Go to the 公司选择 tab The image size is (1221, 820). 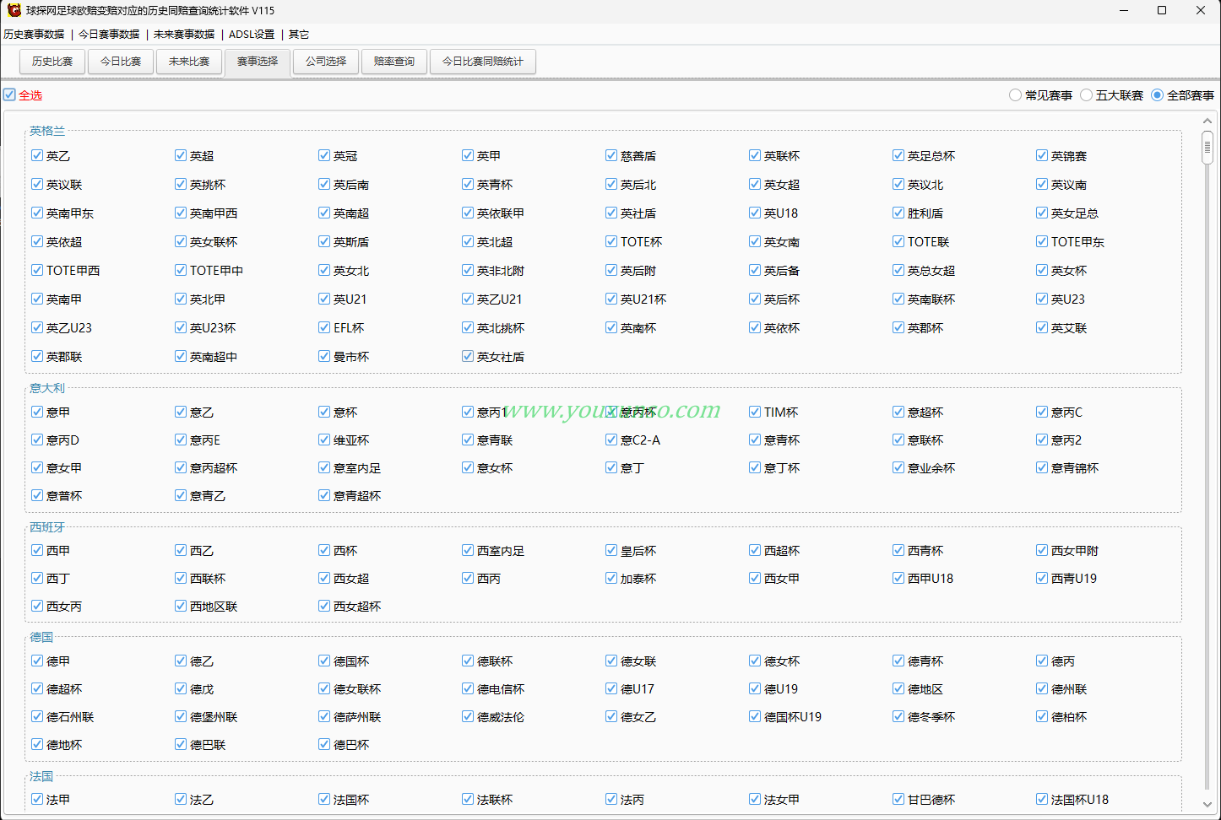tap(326, 62)
